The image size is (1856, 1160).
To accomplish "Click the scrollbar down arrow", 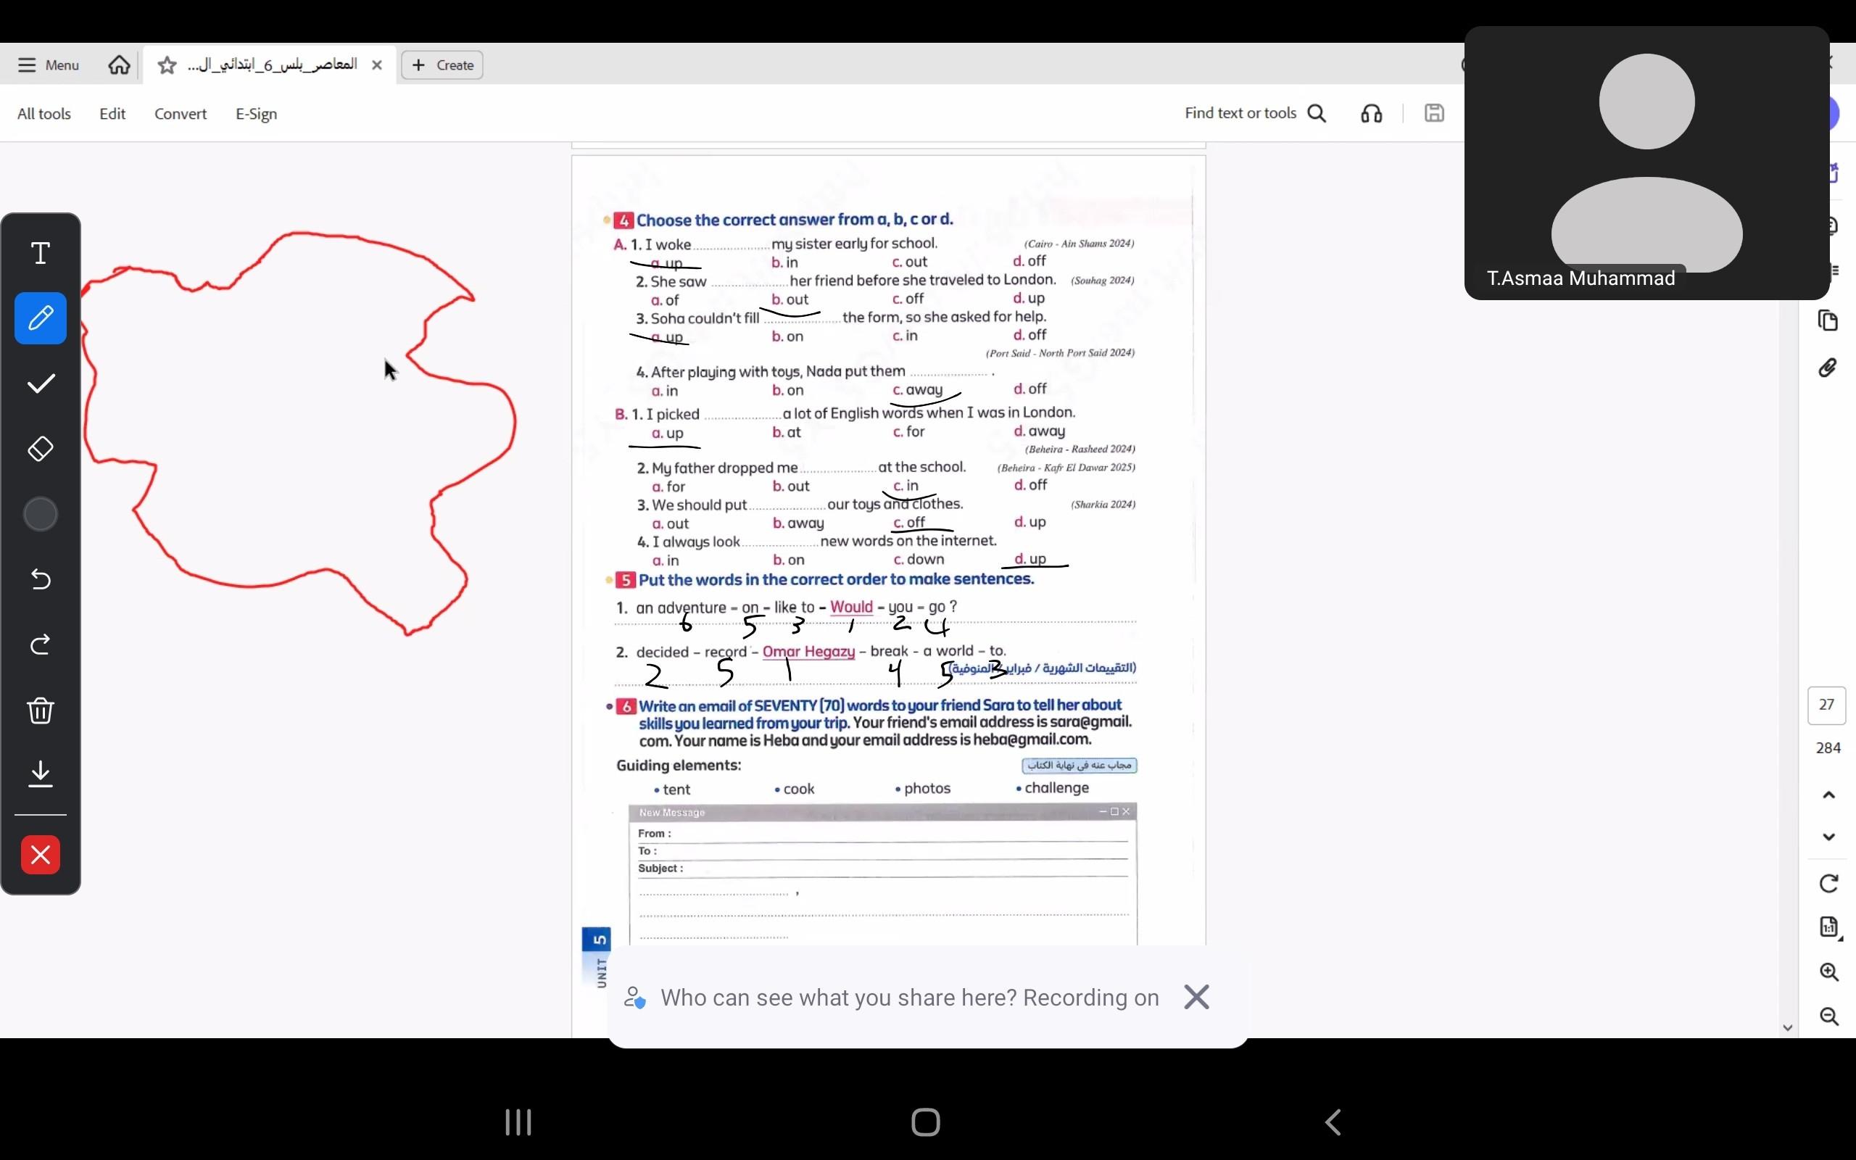I will click(x=1788, y=1028).
